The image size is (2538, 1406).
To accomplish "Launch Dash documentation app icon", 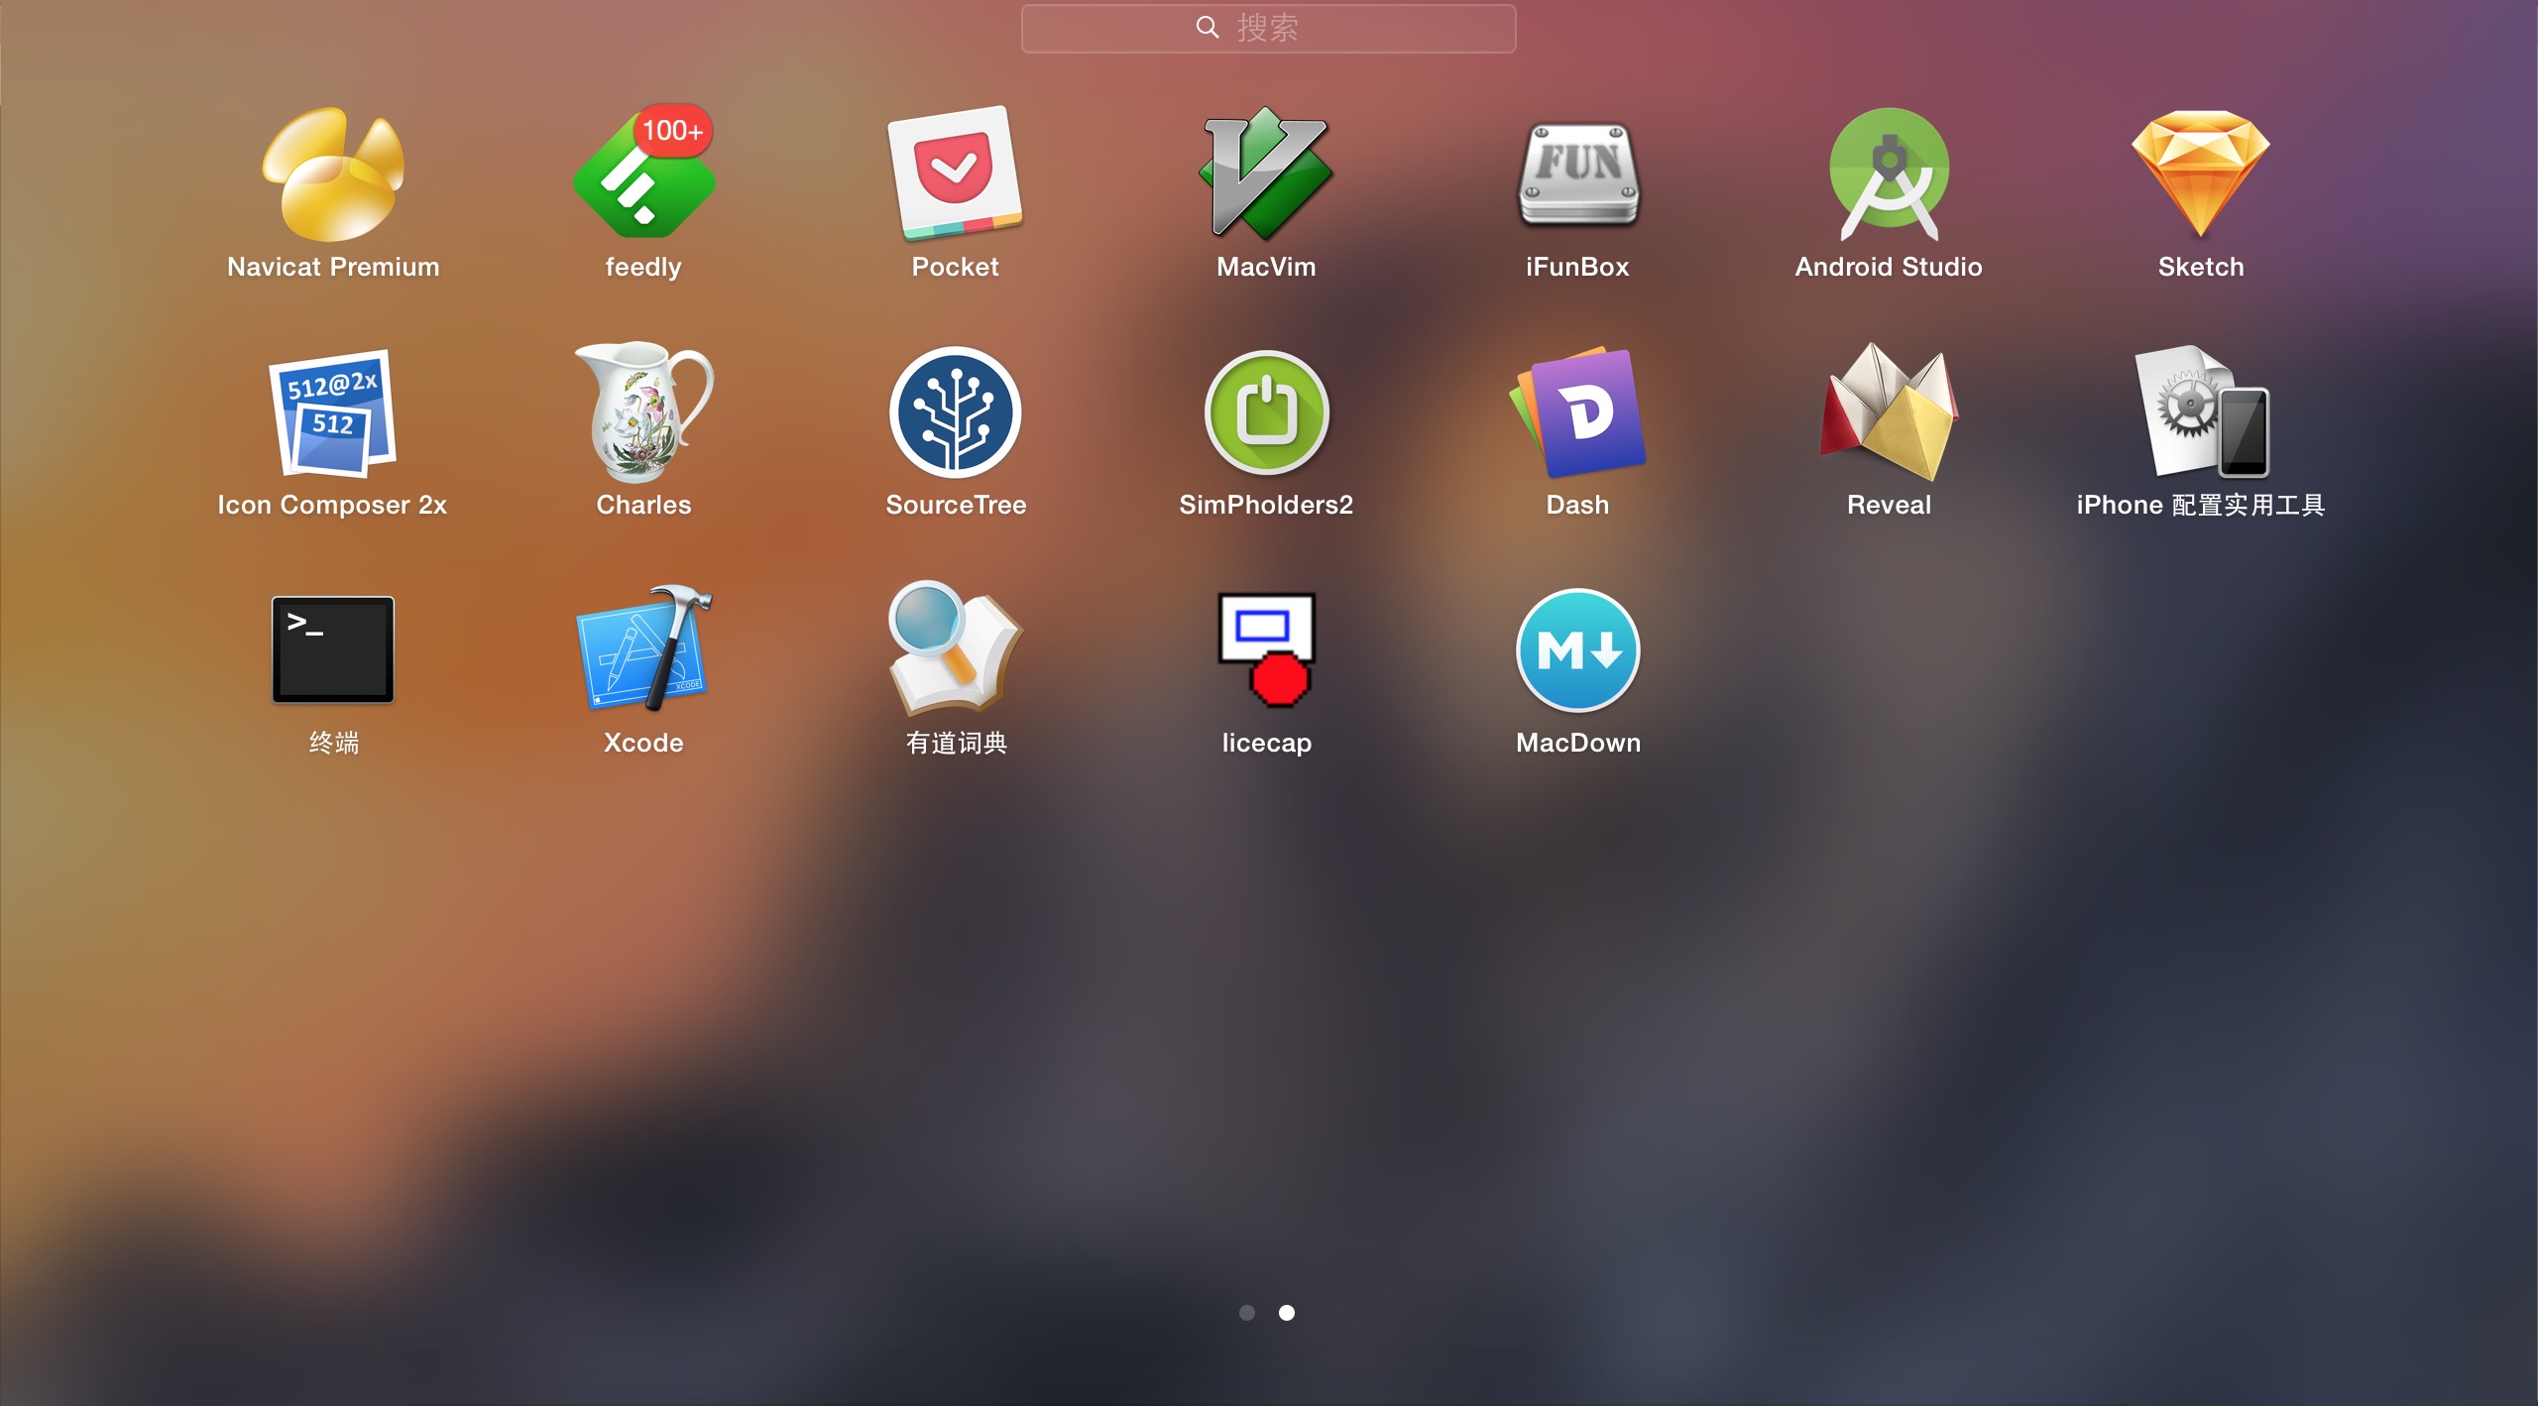I will pos(1578,412).
